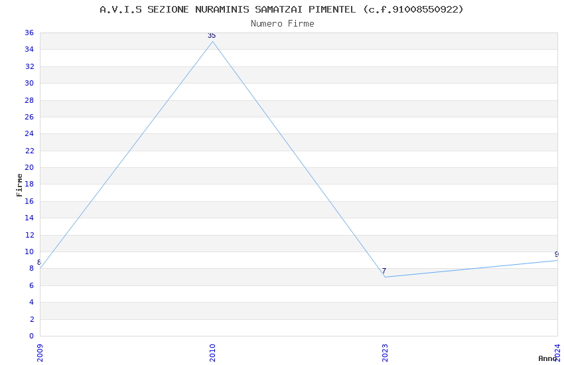The height and width of the screenshot is (365, 564).
Task: Click the 2010 peak point on the line
Action: click(x=212, y=41)
